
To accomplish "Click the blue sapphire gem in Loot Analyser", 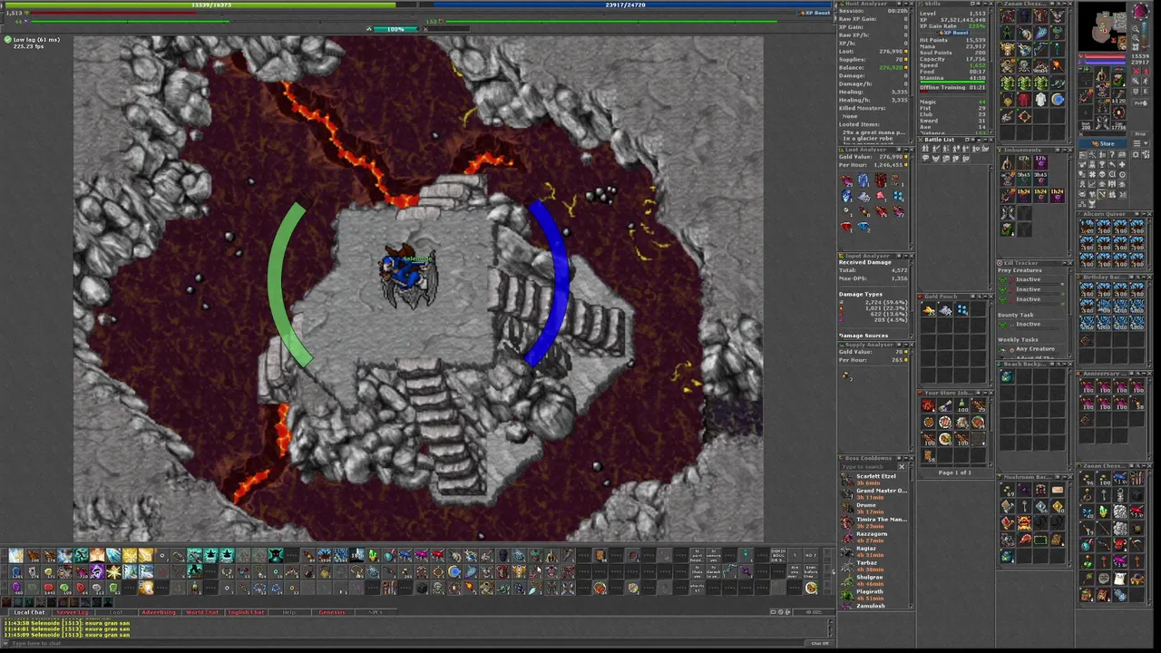I will (863, 225).
